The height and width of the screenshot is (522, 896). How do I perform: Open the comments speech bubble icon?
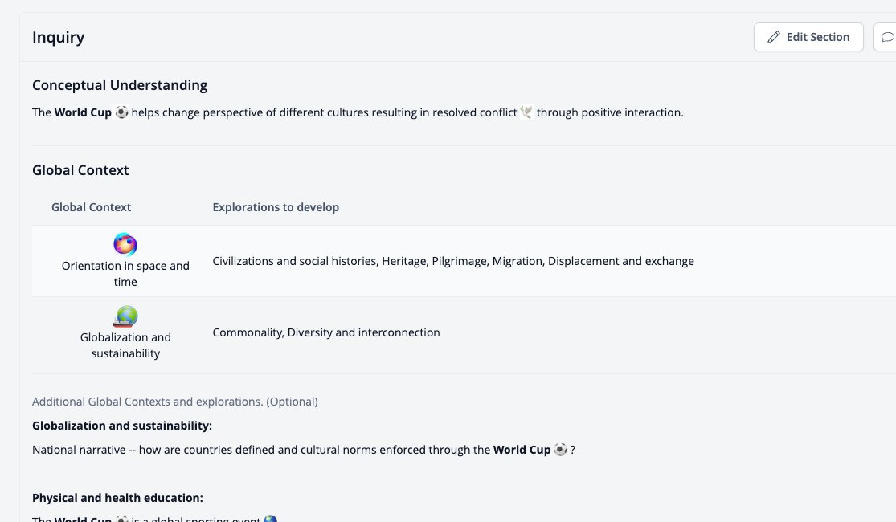click(x=887, y=37)
